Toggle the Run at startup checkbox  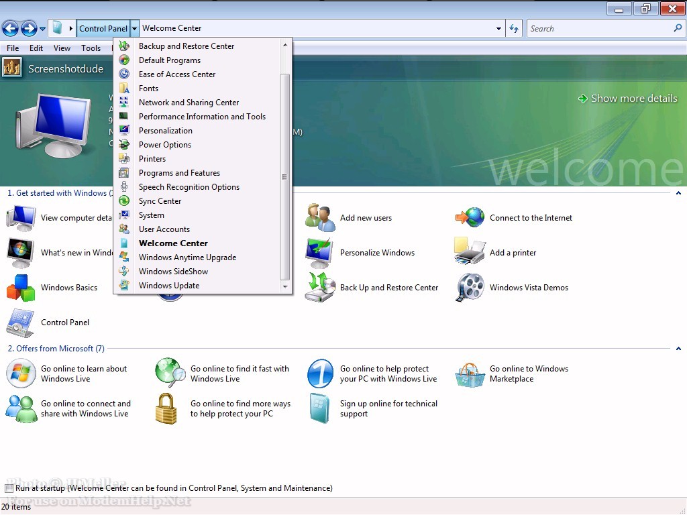[x=9, y=488]
